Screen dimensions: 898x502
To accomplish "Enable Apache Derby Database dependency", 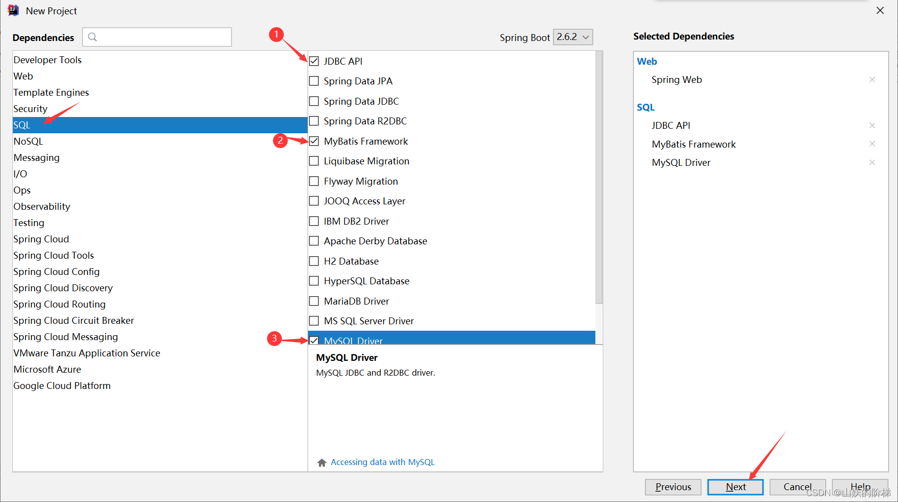I will click(314, 241).
